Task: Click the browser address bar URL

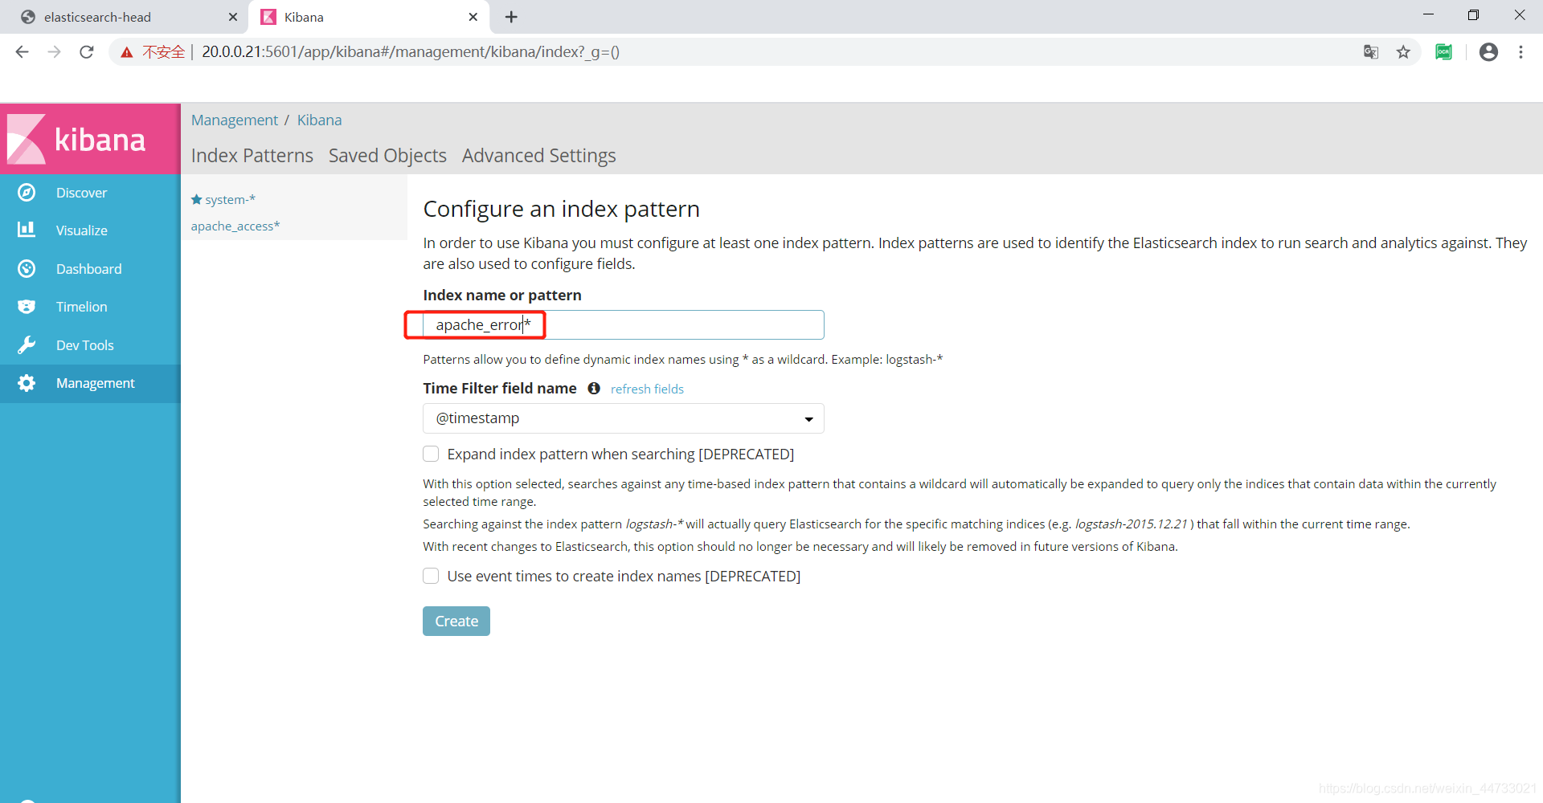Action: point(411,52)
